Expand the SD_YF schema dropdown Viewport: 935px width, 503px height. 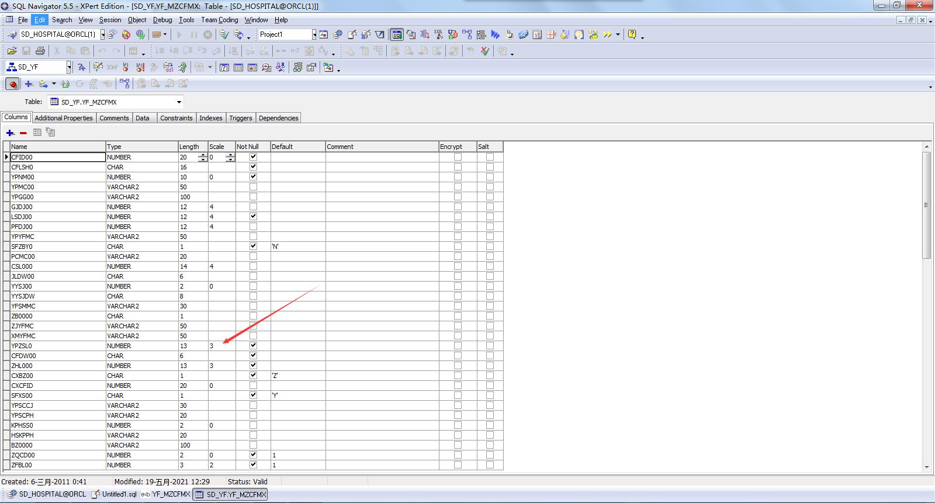click(x=69, y=67)
